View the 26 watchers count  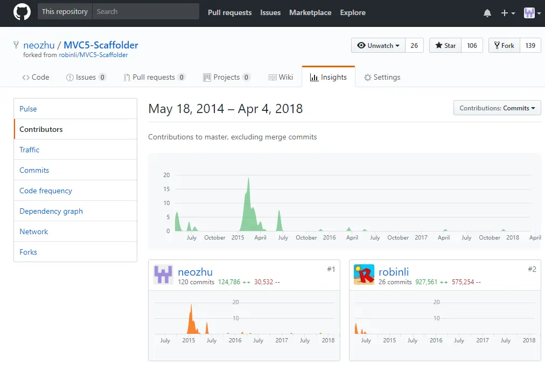tap(414, 46)
